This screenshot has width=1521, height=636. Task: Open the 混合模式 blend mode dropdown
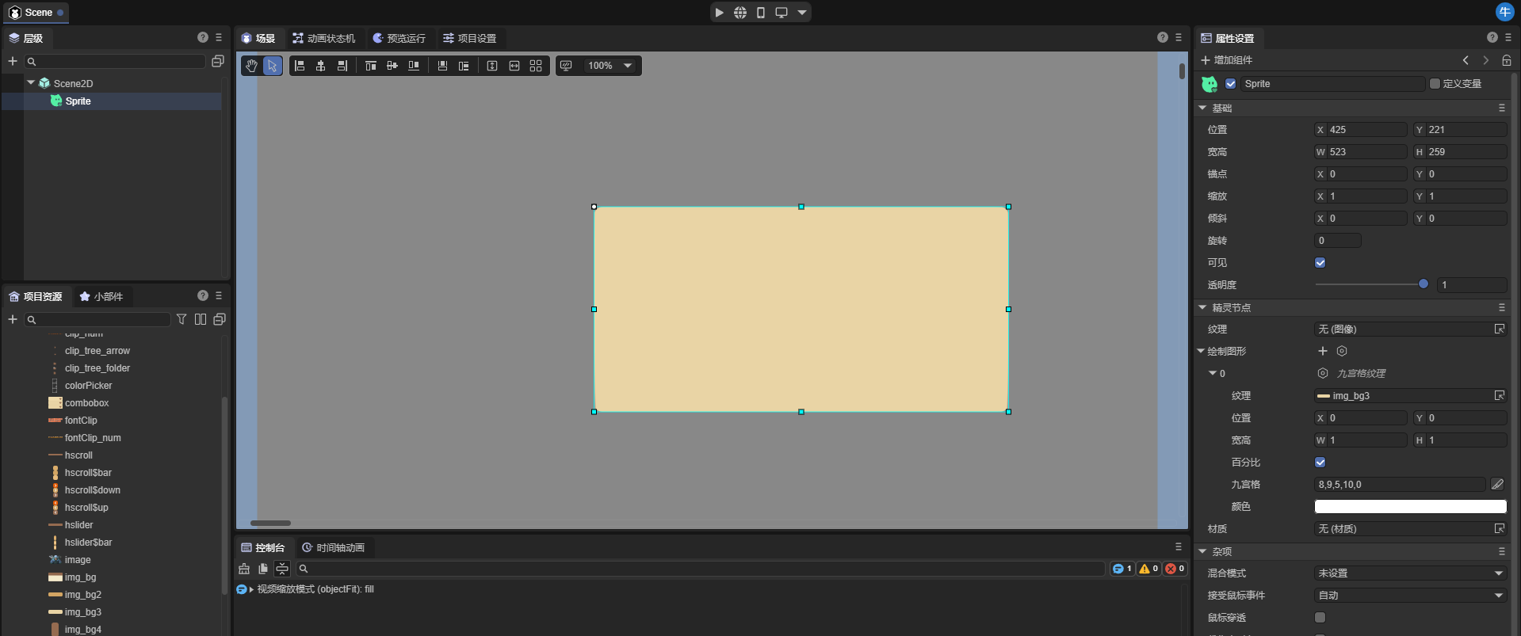1409,573
